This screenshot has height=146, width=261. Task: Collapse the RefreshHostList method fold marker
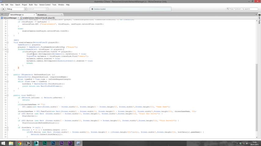click(x=8, y=75)
